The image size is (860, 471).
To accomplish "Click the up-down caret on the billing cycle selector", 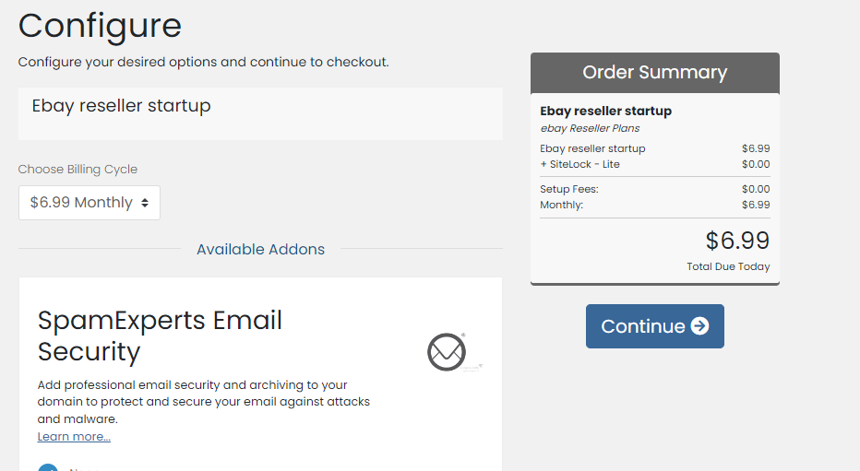I will coord(145,203).
